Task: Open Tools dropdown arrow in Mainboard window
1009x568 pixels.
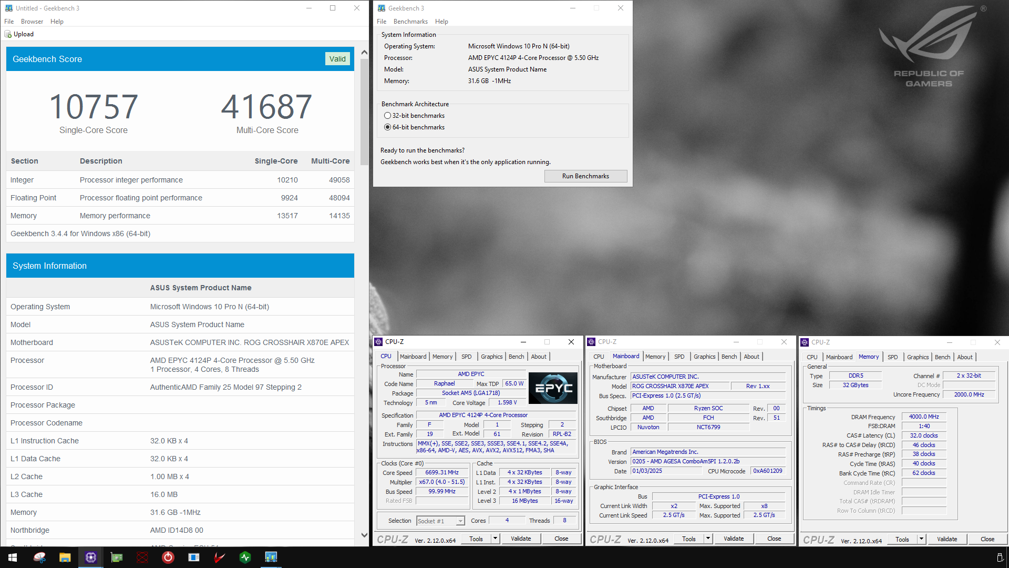Action: tap(708, 539)
